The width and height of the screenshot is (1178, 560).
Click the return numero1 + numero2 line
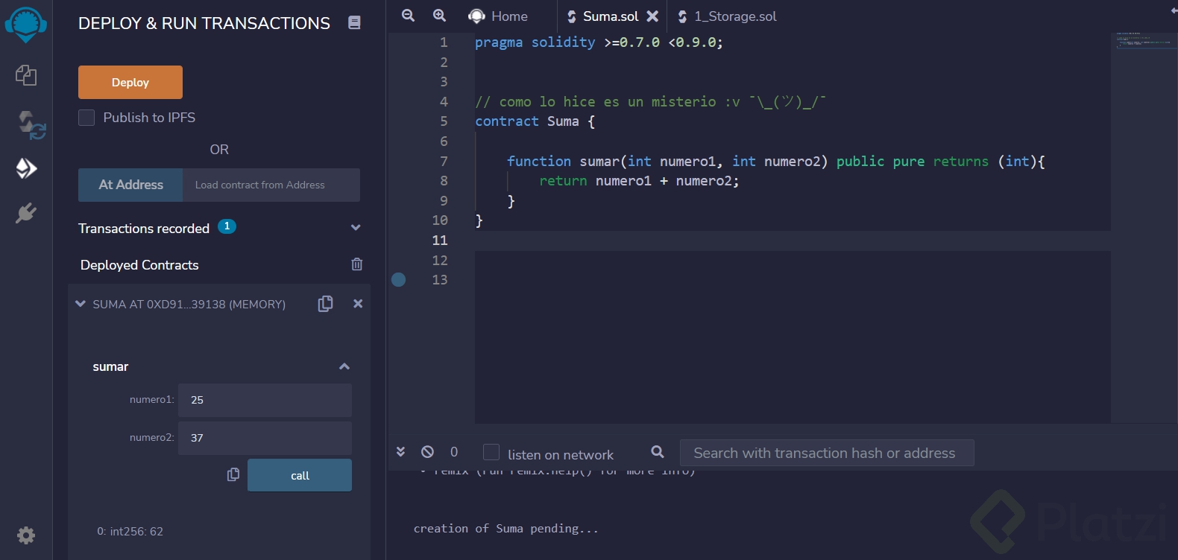coord(639,181)
